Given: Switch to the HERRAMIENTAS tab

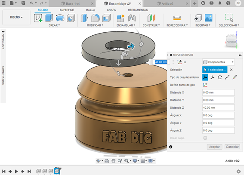Looking at the screenshot, I should pos(138,10).
